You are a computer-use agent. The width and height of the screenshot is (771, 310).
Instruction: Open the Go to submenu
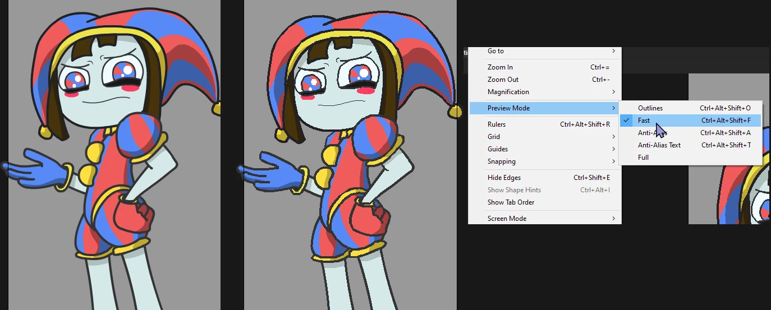click(545, 51)
